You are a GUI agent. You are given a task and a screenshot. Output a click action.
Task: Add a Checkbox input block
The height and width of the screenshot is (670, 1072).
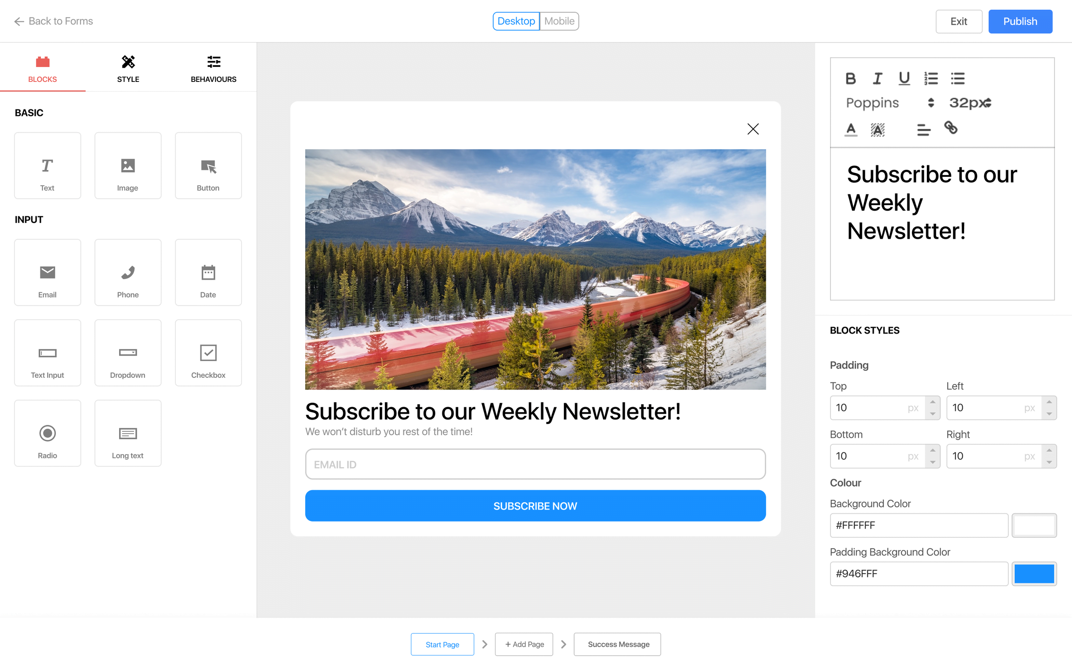coord(208,353)
